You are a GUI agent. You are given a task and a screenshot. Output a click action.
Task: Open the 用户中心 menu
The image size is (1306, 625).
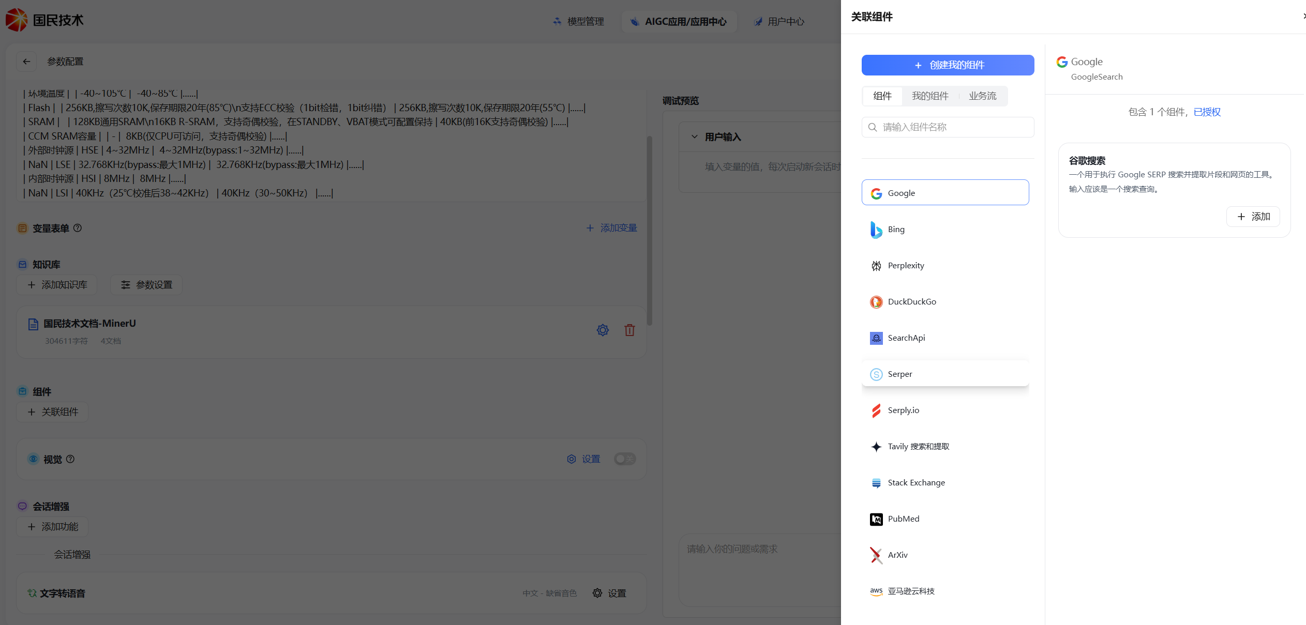pyautogui.click(x=779, y=22)
